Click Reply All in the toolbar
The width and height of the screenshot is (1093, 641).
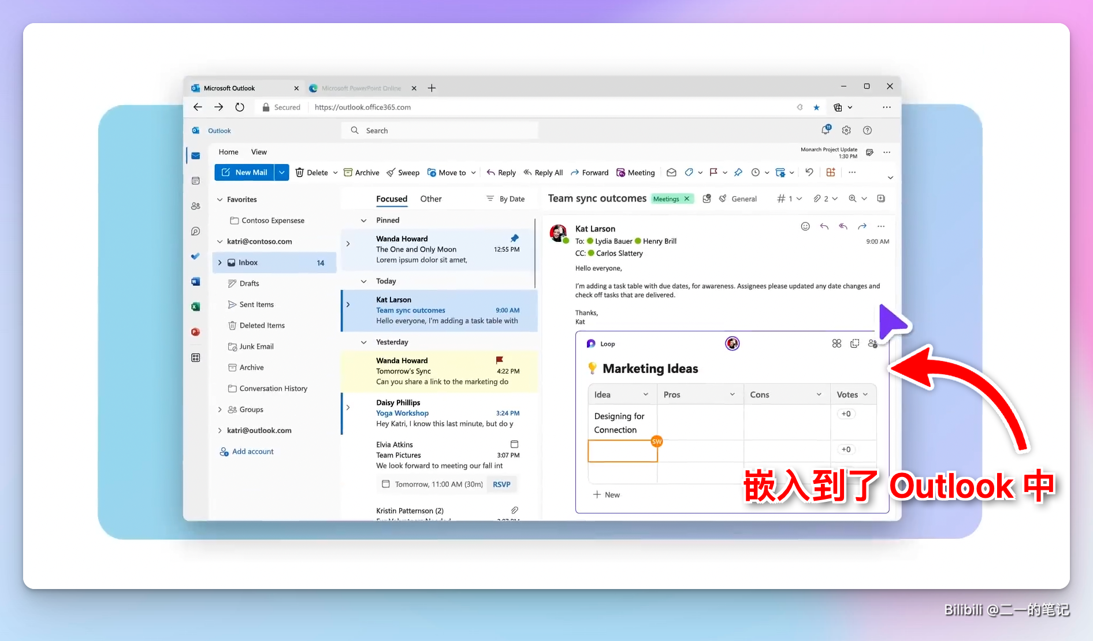pos(543,173)
